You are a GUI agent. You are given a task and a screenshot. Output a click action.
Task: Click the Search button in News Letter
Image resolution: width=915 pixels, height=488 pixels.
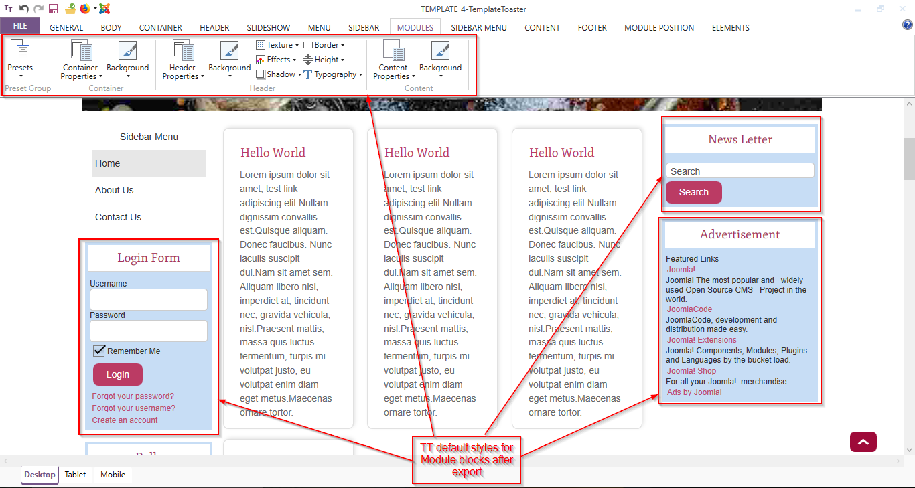(694, 192)
